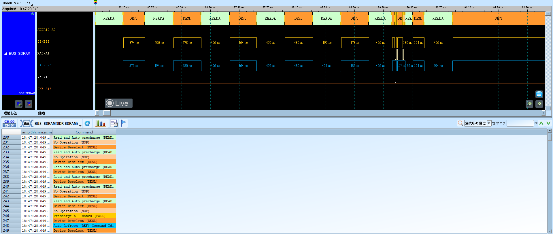
Task: Select the CS-B28 channel label
Action: click(44, 42)
